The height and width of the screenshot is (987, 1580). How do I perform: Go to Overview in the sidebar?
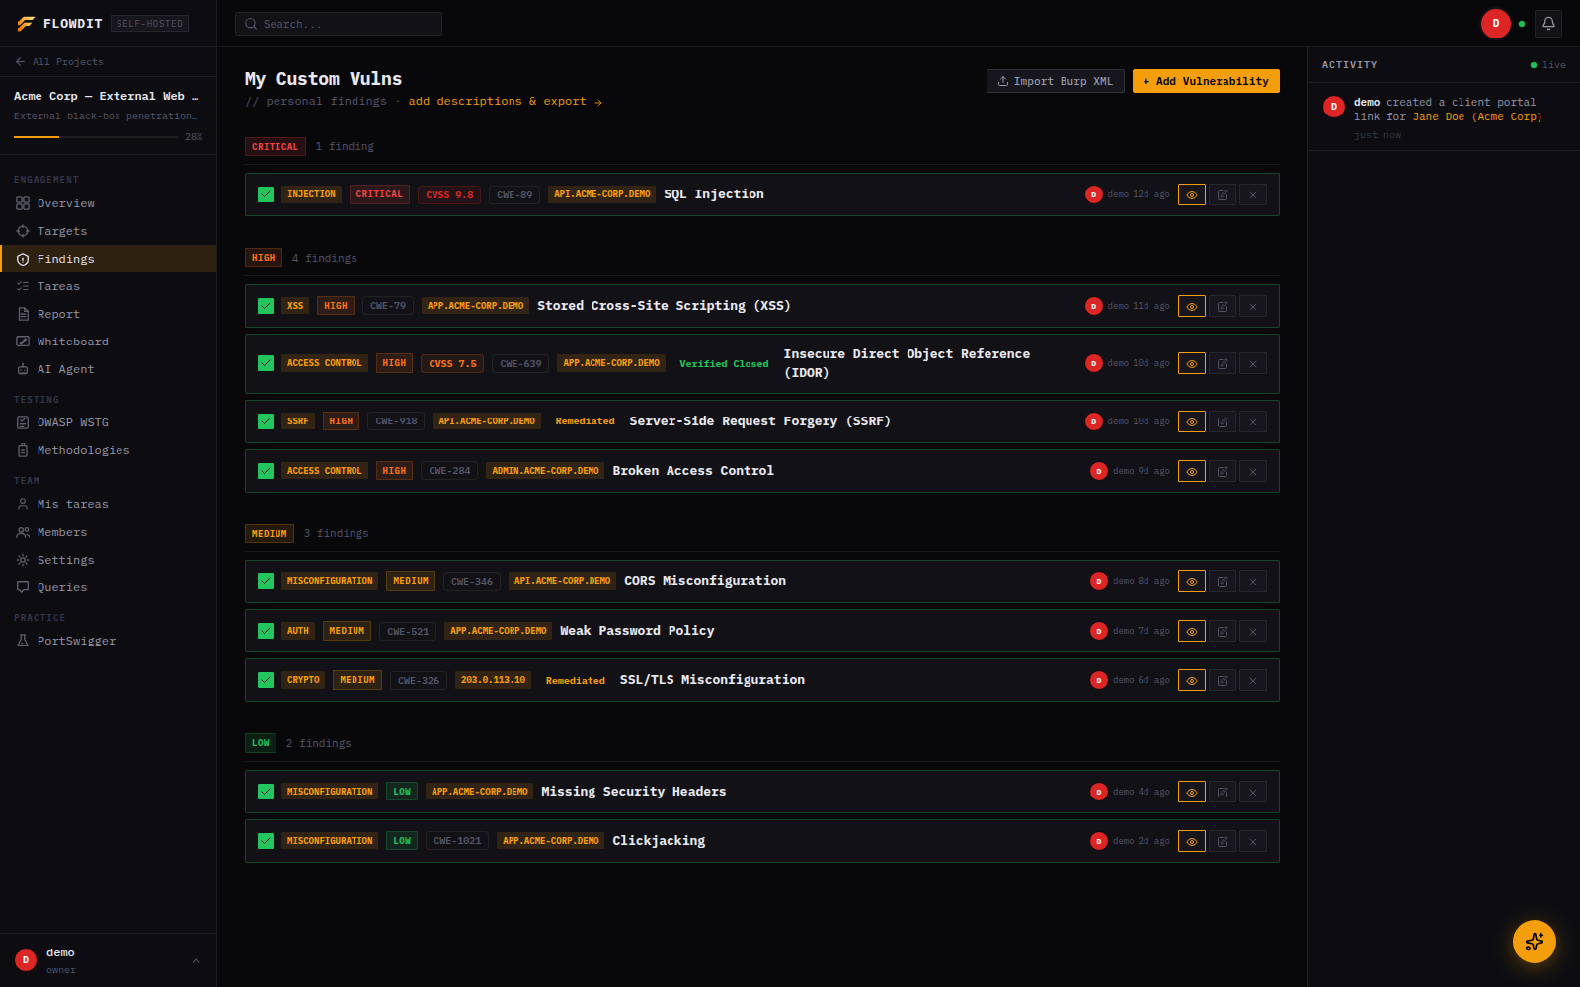pos(109,203)
